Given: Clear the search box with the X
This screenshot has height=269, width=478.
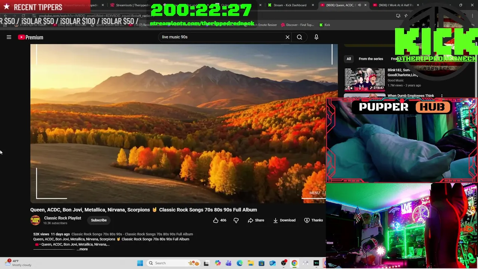Looking at the screenshot, I should [288, 37].
